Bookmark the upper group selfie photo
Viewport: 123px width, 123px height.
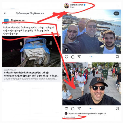tap(117, 57)
